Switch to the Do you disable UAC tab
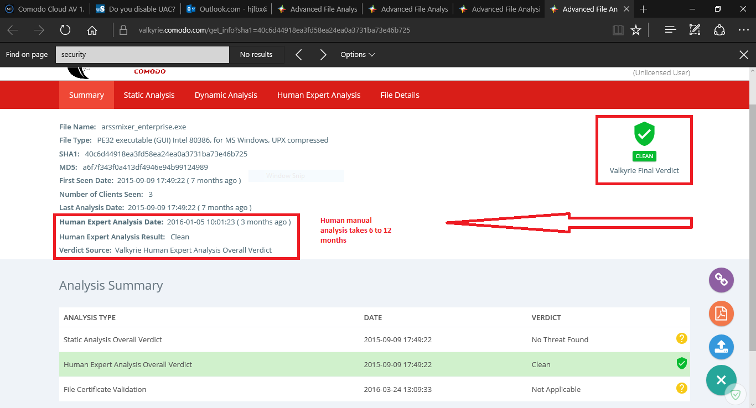This screenshot has width=756, height=408. (136, 9)
